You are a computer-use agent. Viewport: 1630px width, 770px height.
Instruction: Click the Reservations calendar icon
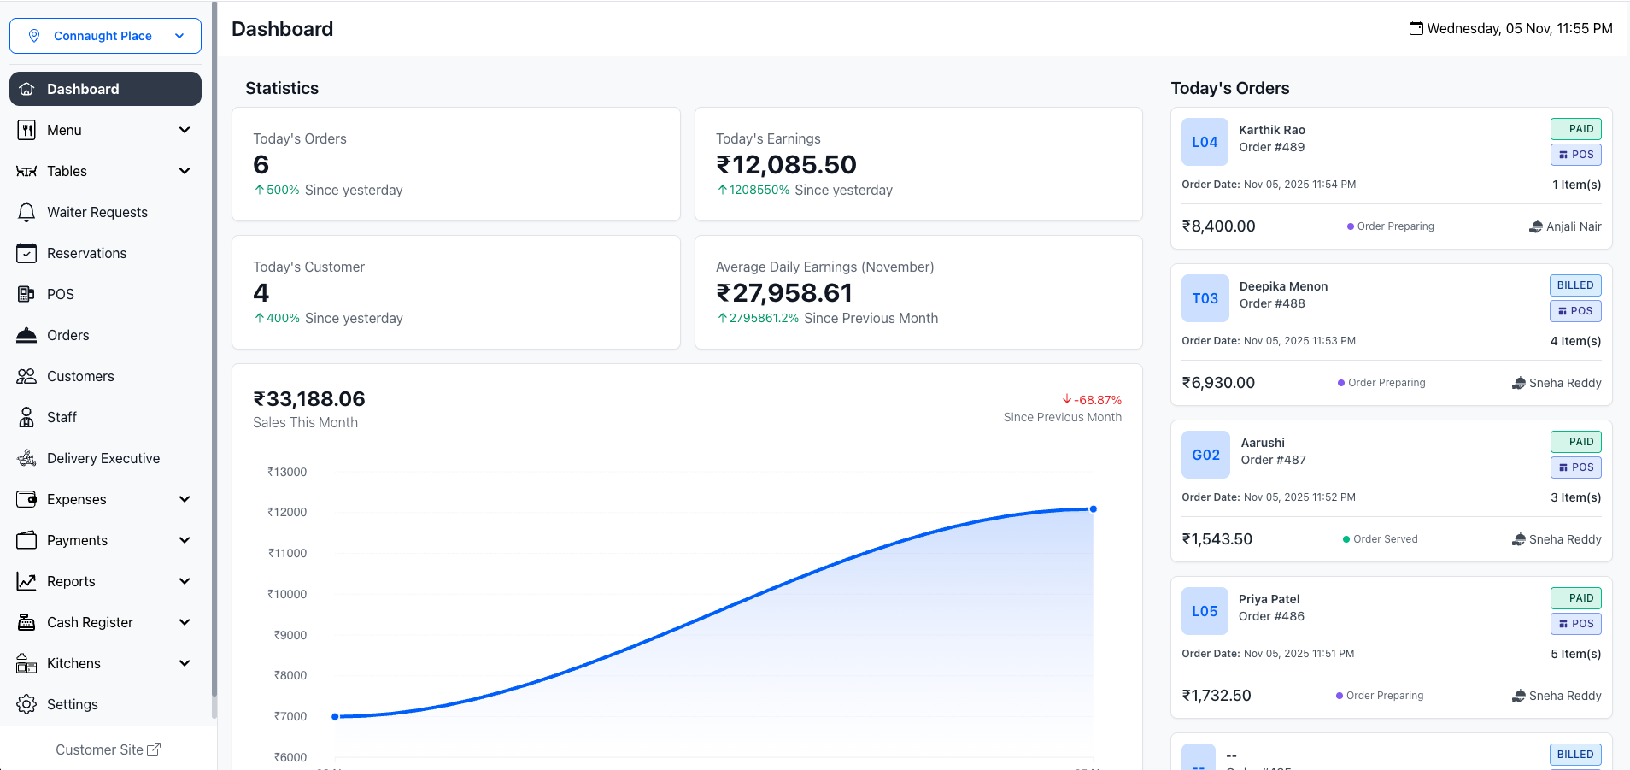coord(26,253)
